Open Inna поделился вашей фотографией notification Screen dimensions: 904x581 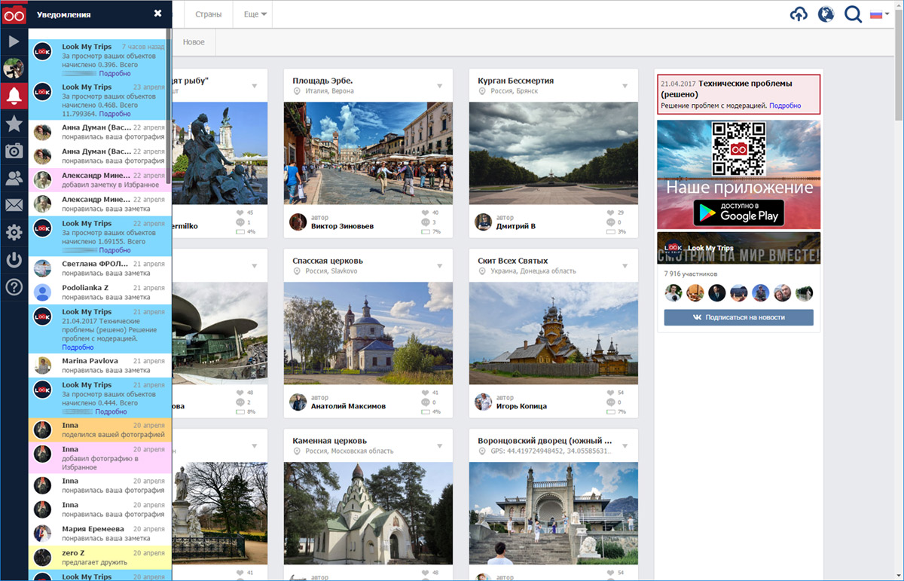point(99,430)
